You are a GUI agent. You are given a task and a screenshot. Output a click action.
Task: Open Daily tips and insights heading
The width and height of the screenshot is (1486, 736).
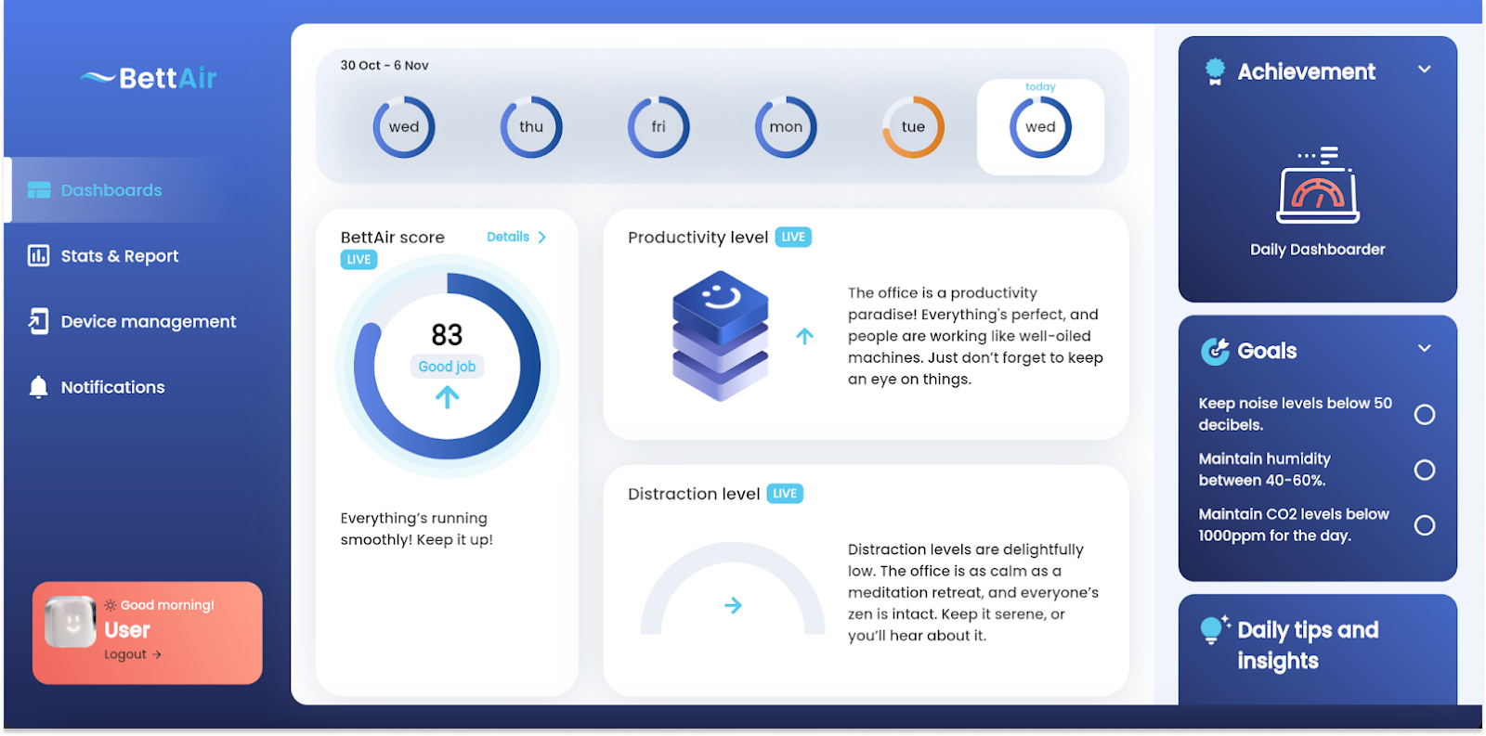pyautogui.click(x=1308, y=645)
